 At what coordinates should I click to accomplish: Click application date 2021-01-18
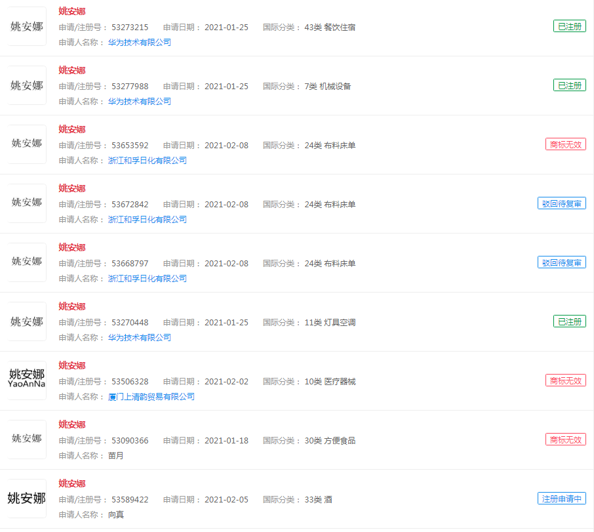click(x=227, y=441)
